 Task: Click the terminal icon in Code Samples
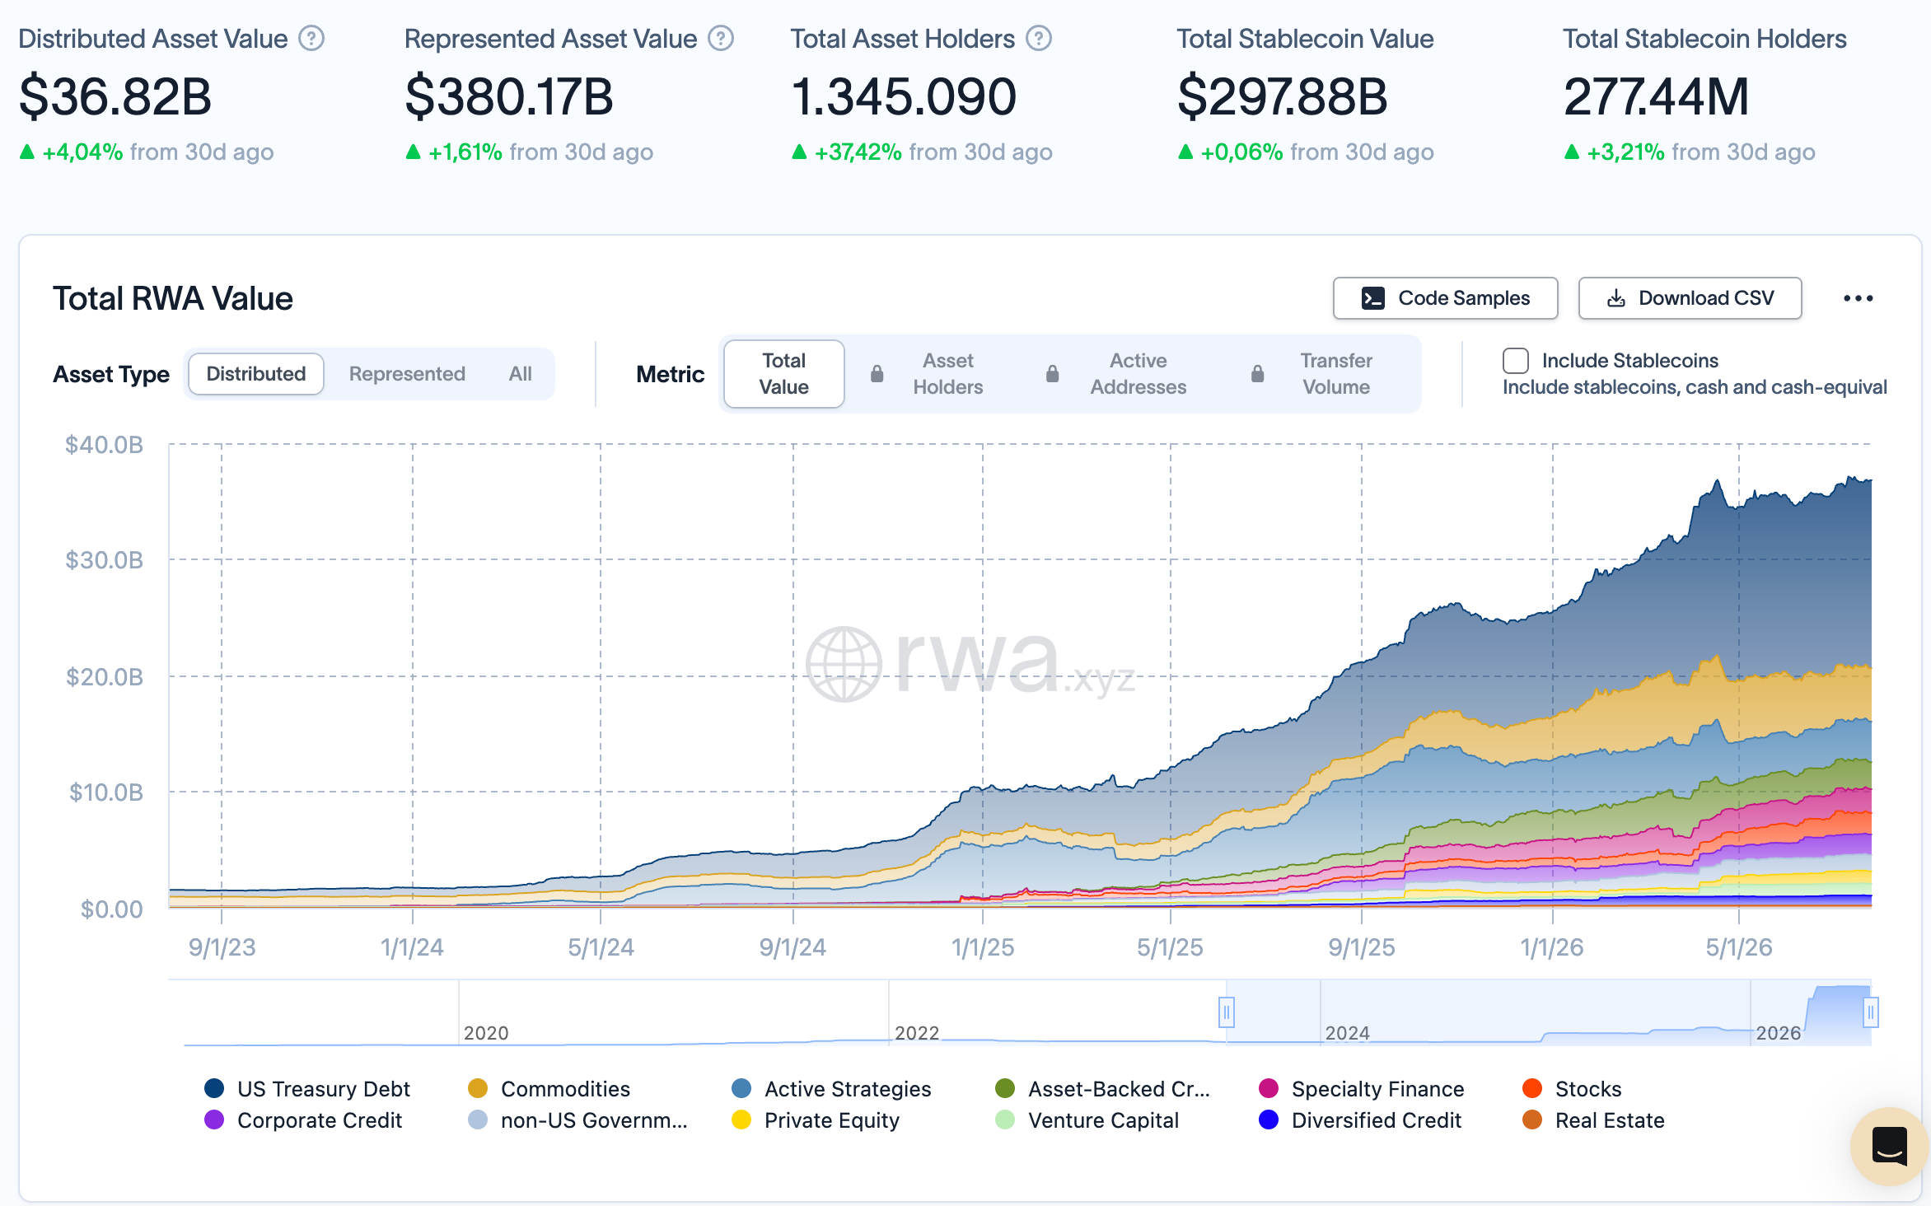pyautogui.click(x=1372, y=298)
